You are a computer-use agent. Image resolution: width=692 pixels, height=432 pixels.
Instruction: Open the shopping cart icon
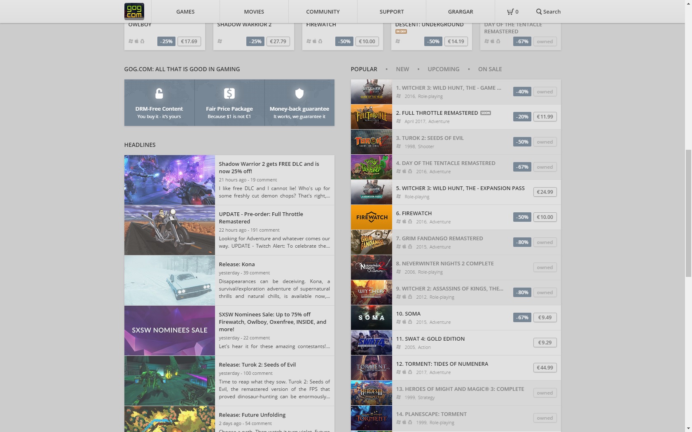(510, 12)
